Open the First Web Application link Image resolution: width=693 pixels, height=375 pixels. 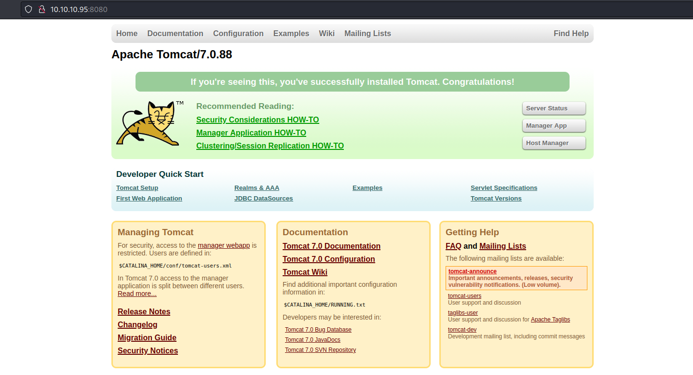[x=149, y=199]
